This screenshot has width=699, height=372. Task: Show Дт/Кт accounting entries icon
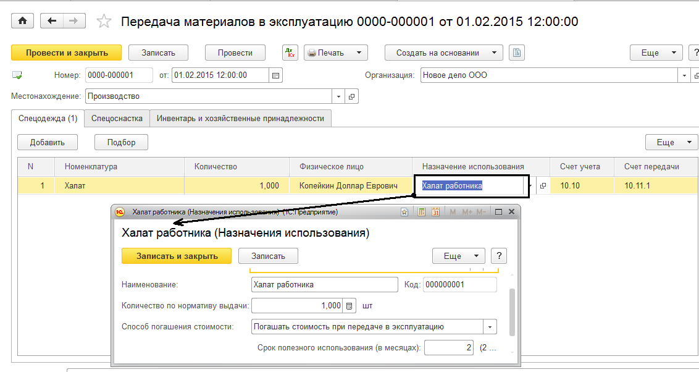point(290,53)
